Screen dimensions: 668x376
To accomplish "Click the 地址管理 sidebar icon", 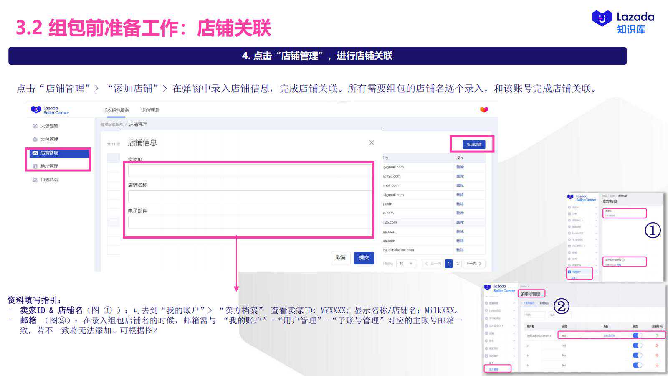I will point(35,166).
